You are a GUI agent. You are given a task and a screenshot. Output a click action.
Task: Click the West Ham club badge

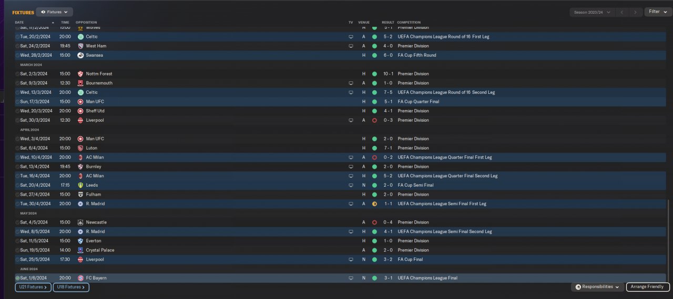point(80,46)
